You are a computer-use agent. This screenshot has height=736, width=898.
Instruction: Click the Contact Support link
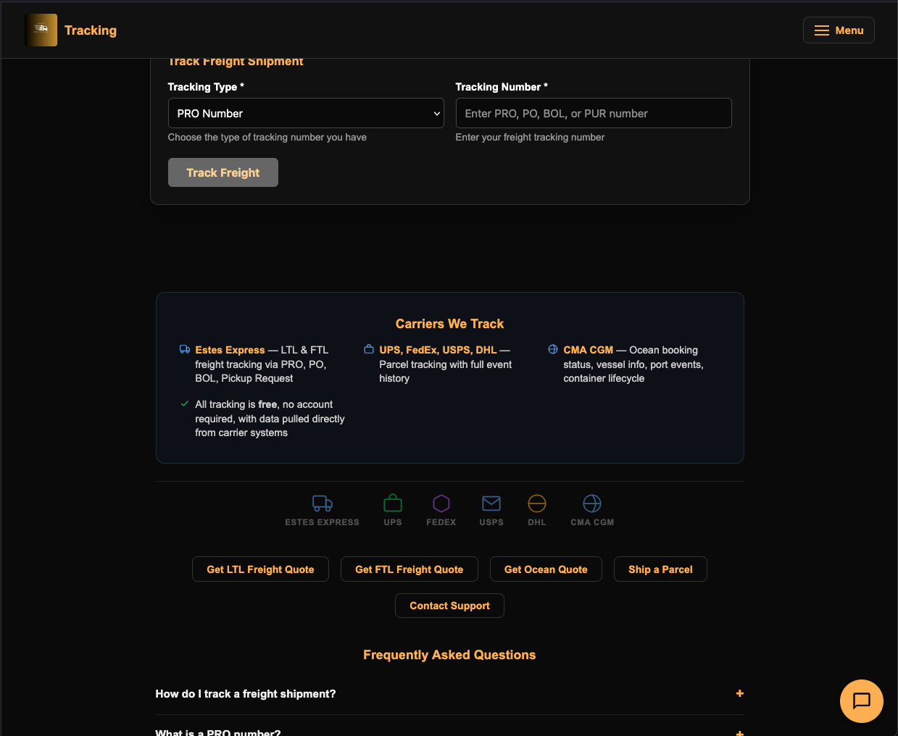449,606
